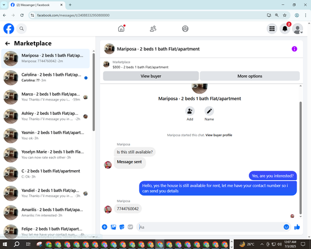
Task: Click the 'Yes, are you interested?' message bubble
Action: (272, 176)
